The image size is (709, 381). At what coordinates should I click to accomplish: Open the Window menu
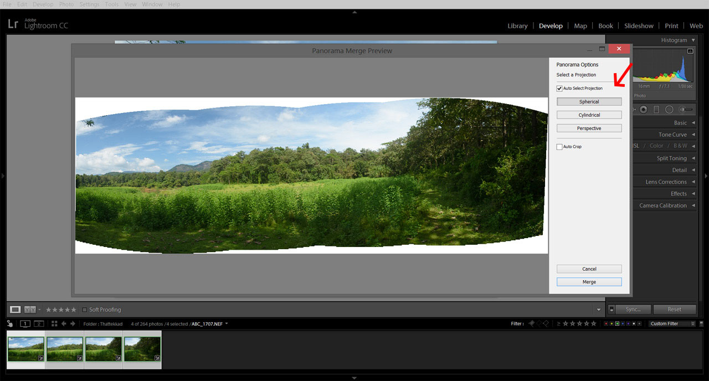tap(152, 4)
